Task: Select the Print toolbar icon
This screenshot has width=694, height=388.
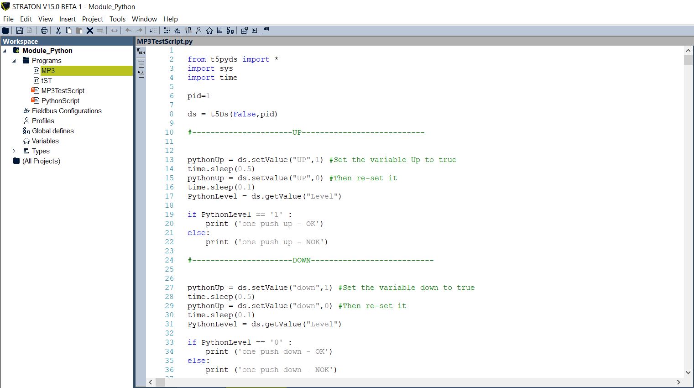Action: click(44, 31)
